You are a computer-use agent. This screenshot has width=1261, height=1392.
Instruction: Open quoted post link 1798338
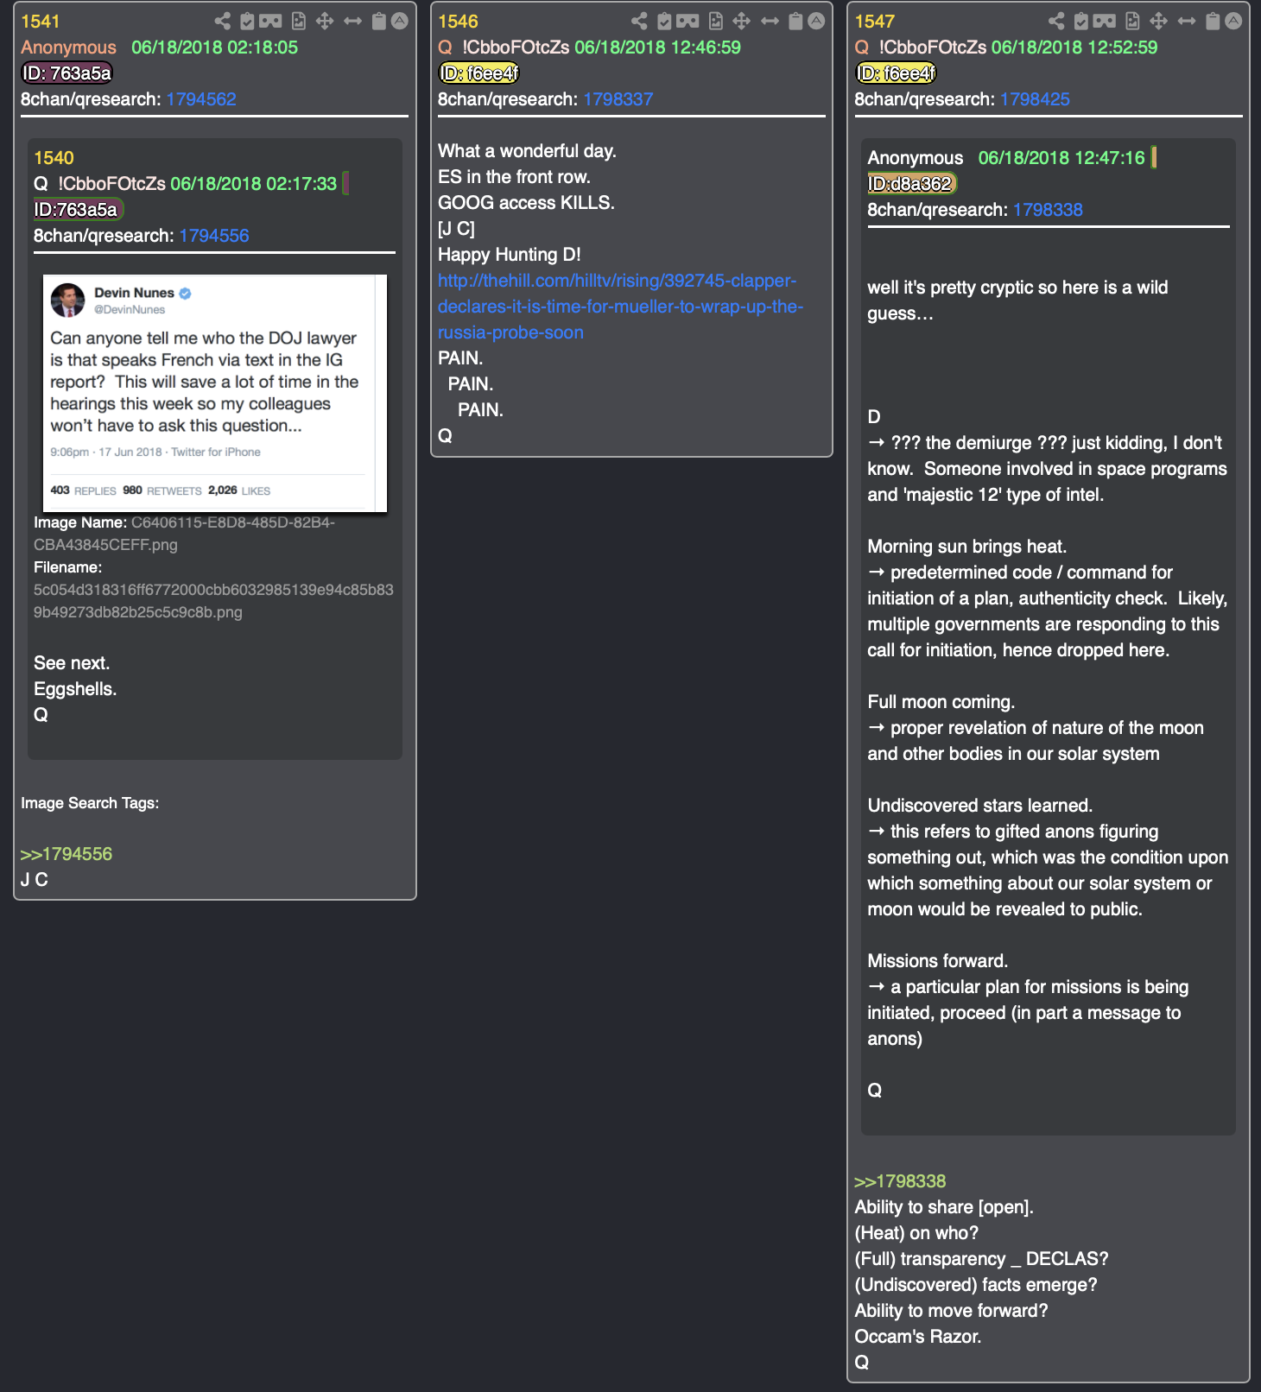pos(1048,210)
